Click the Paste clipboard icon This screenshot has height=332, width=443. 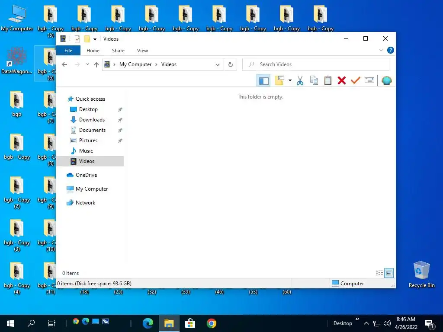pos(328,80)
